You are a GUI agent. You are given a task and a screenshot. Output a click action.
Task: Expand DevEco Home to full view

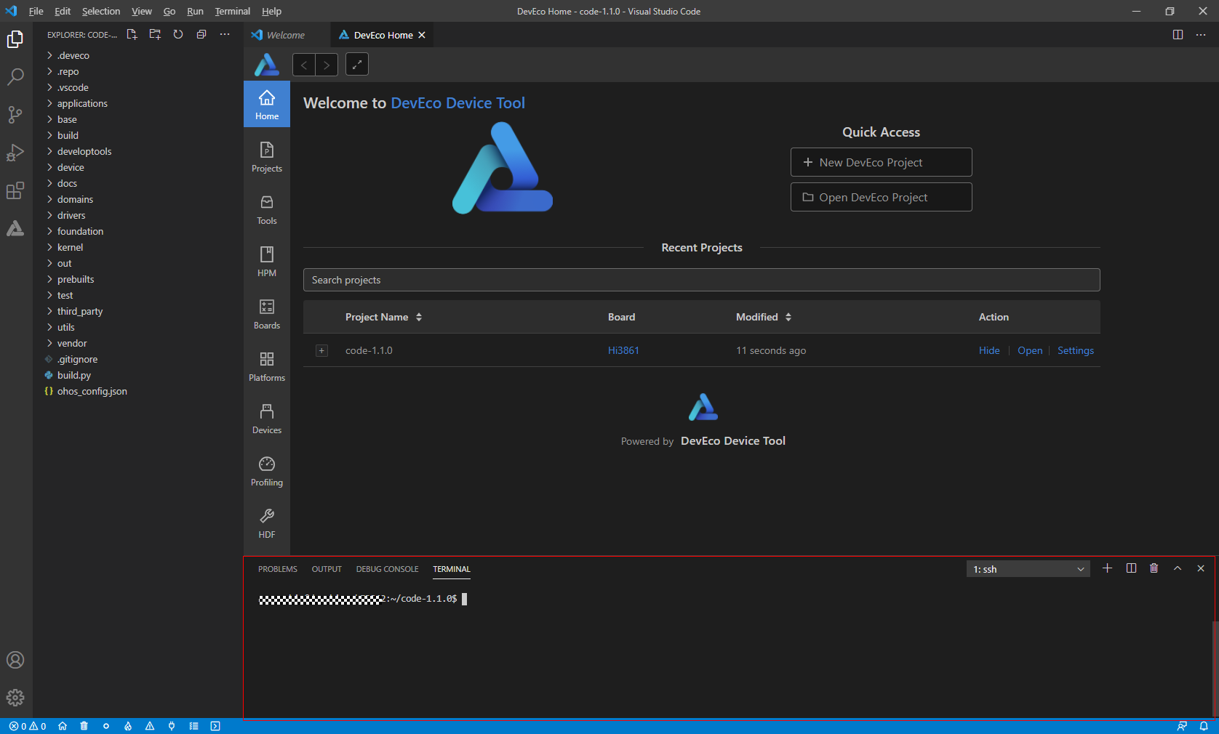pyautogui.click(x=357, y=65)
